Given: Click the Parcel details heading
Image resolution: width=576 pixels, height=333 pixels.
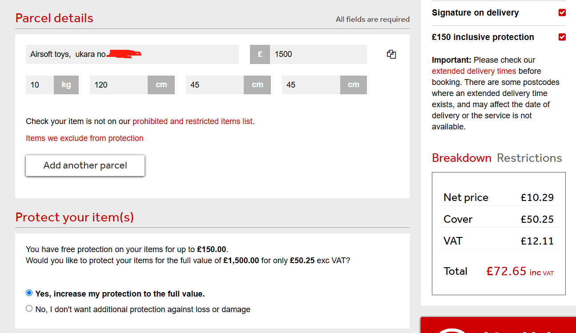Looking at the screenshot, I should click(x=54, y=18).
